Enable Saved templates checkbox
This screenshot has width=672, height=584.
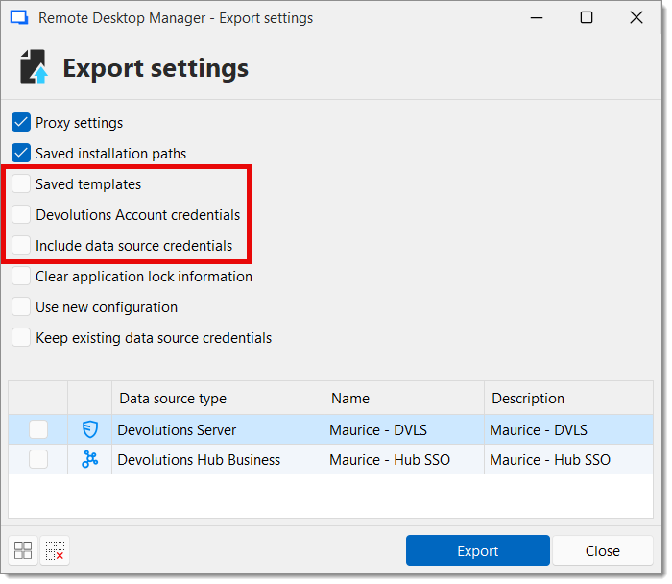point(21,184)
